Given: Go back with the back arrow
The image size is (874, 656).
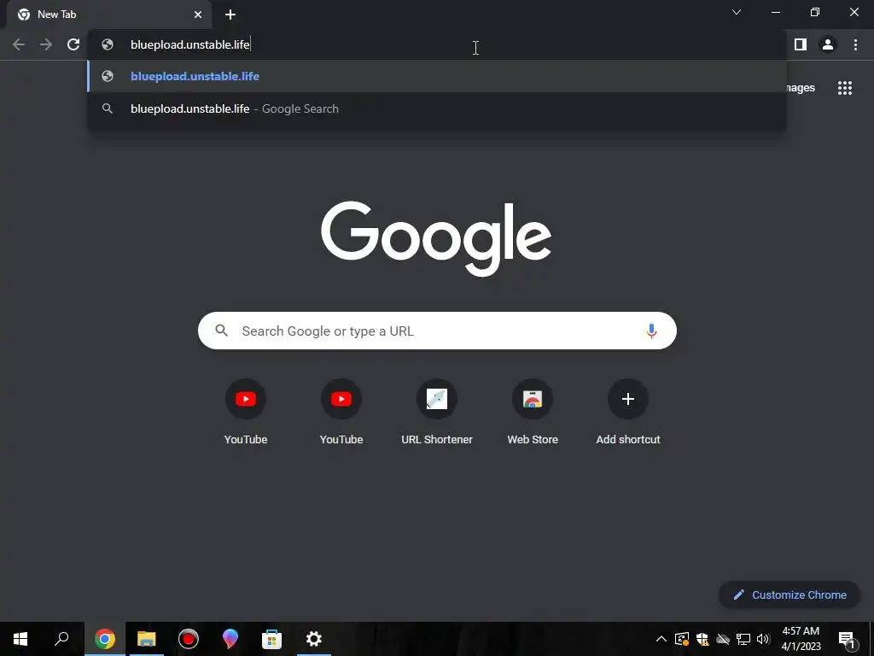Looking at the screenshot, I should click(19, 44).
